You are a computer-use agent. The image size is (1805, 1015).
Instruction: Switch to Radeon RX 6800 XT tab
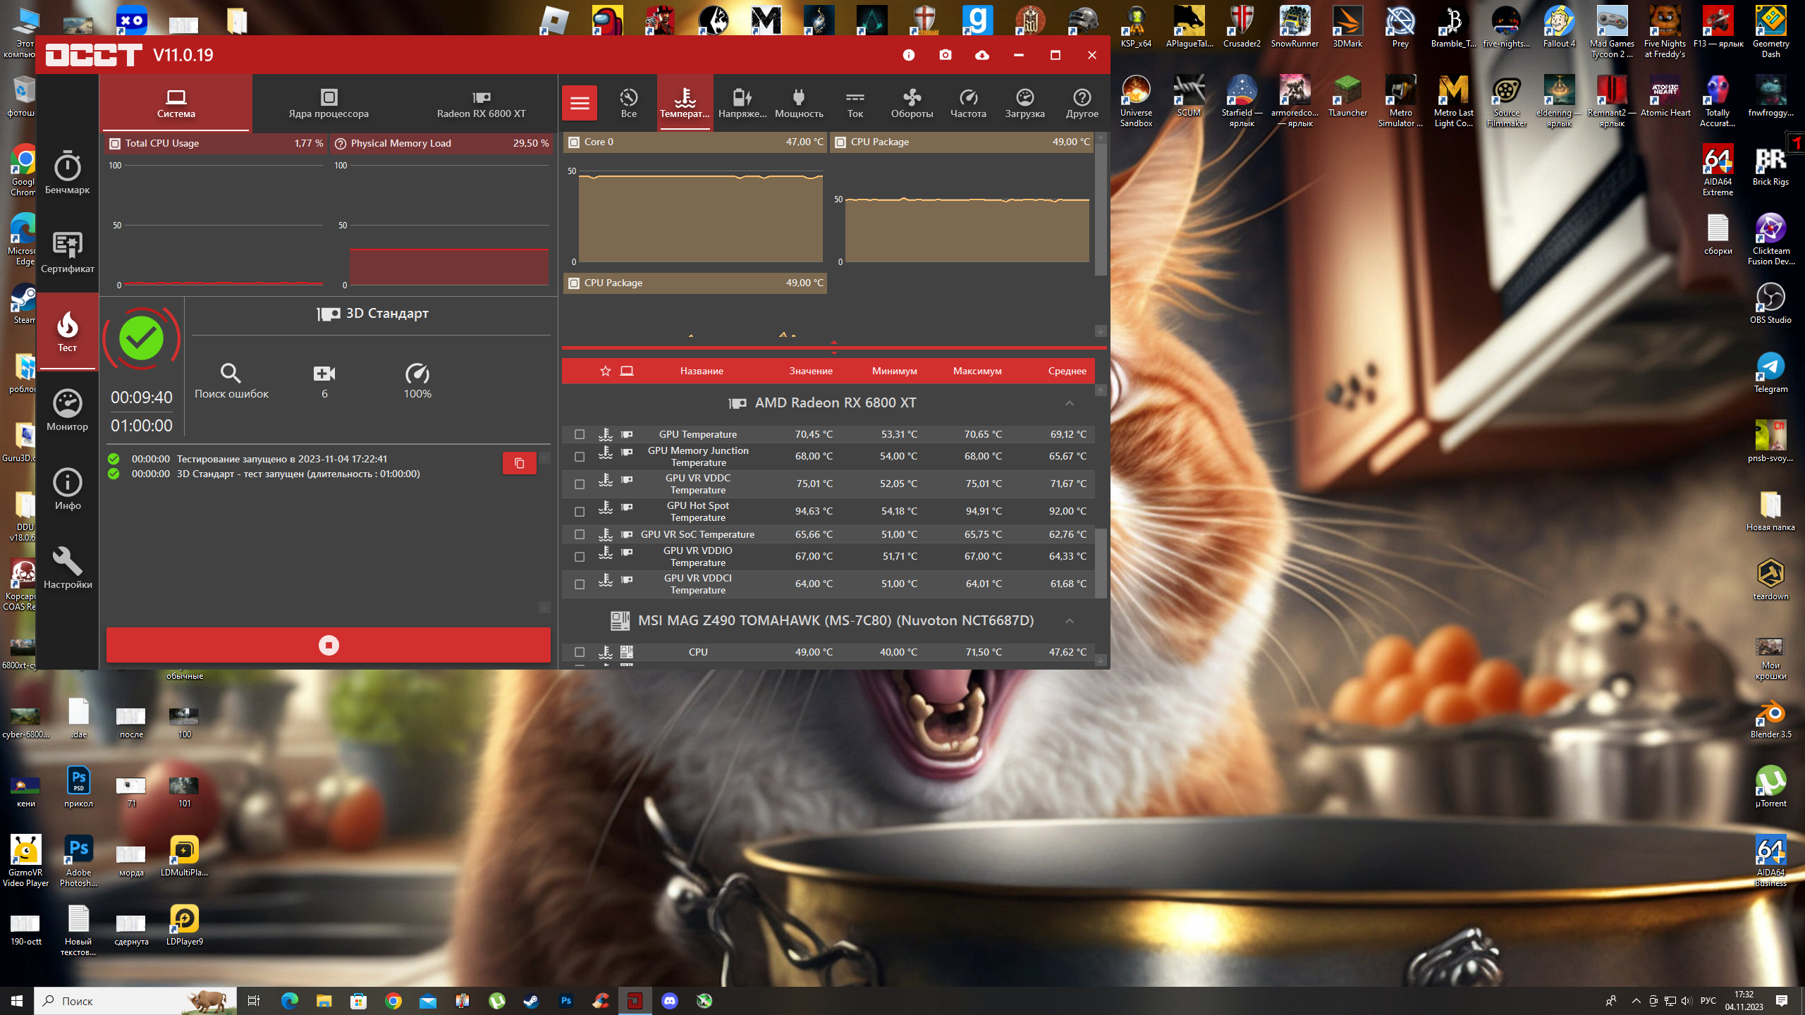tap(481, 103)
